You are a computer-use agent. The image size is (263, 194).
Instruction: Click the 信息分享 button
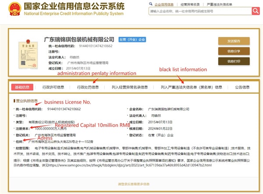[x=234, y=51]
